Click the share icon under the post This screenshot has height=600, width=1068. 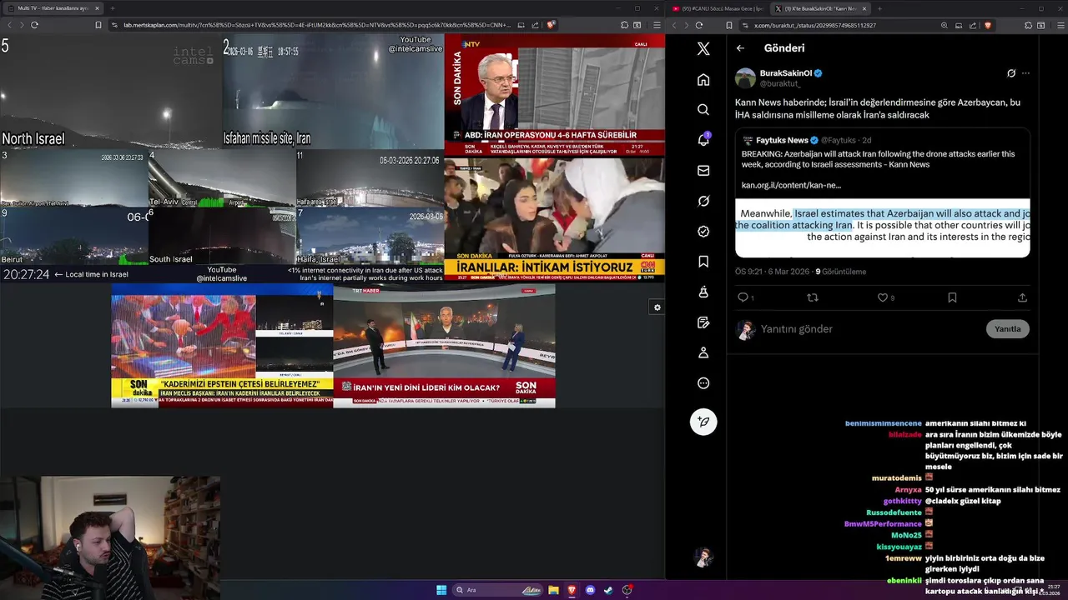tap(1022, 297)
